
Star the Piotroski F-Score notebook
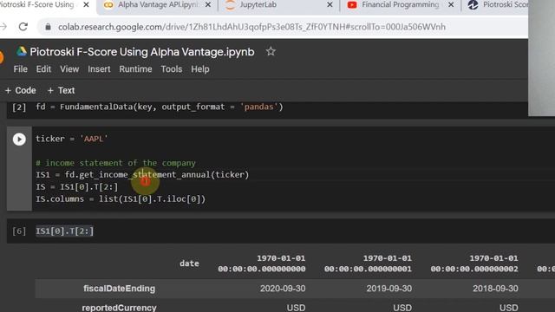point(271,52)
